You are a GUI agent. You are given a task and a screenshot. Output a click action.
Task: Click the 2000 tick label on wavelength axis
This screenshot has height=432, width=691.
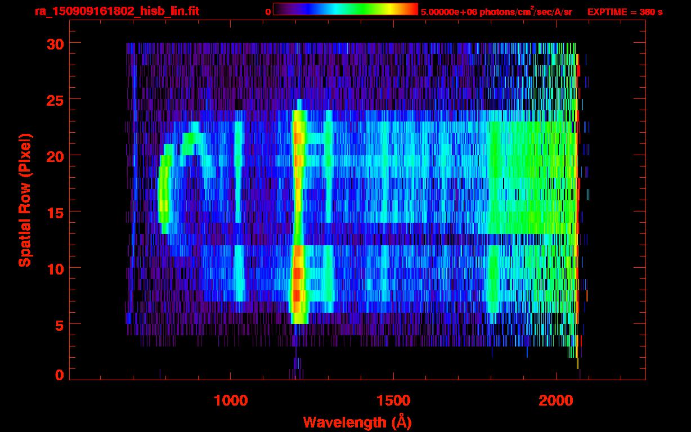tap(556, 400)
